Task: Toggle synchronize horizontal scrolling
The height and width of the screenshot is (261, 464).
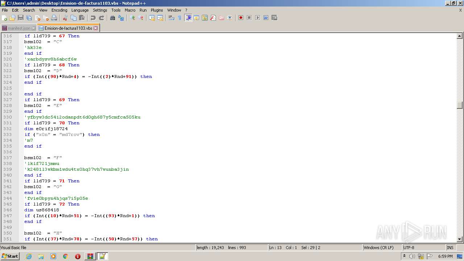Action: pos(160,18)
